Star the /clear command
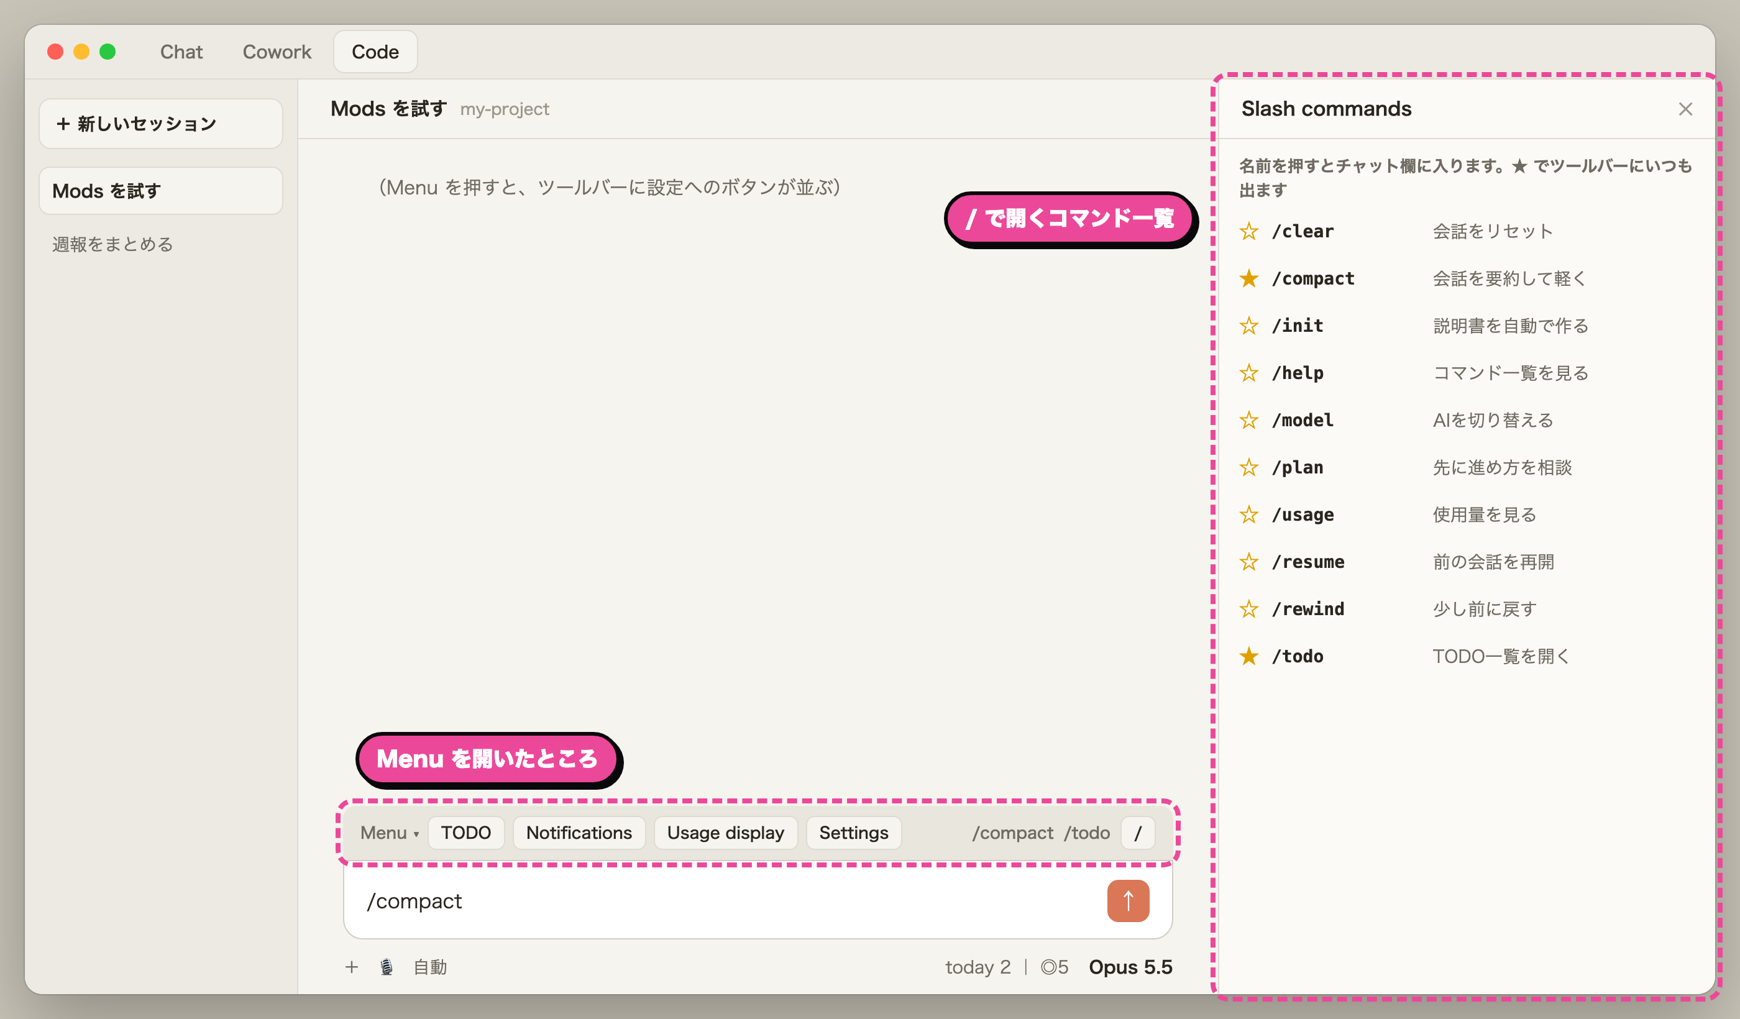The image size is (1740, 1019). 1248,231
